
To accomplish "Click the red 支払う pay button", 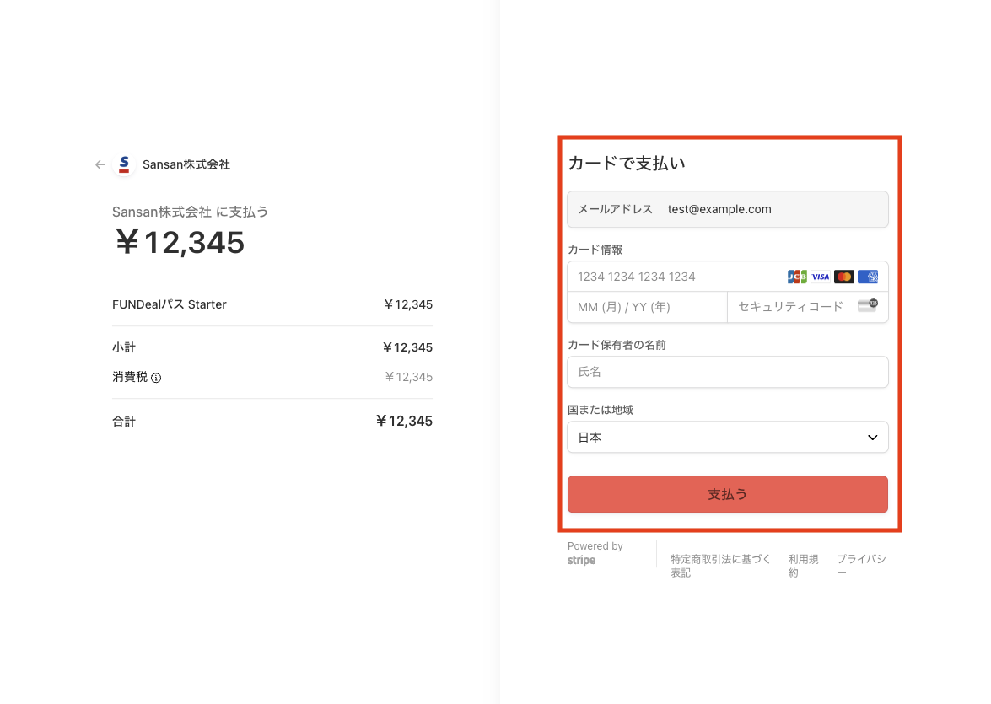I will (x=728, y=494).
